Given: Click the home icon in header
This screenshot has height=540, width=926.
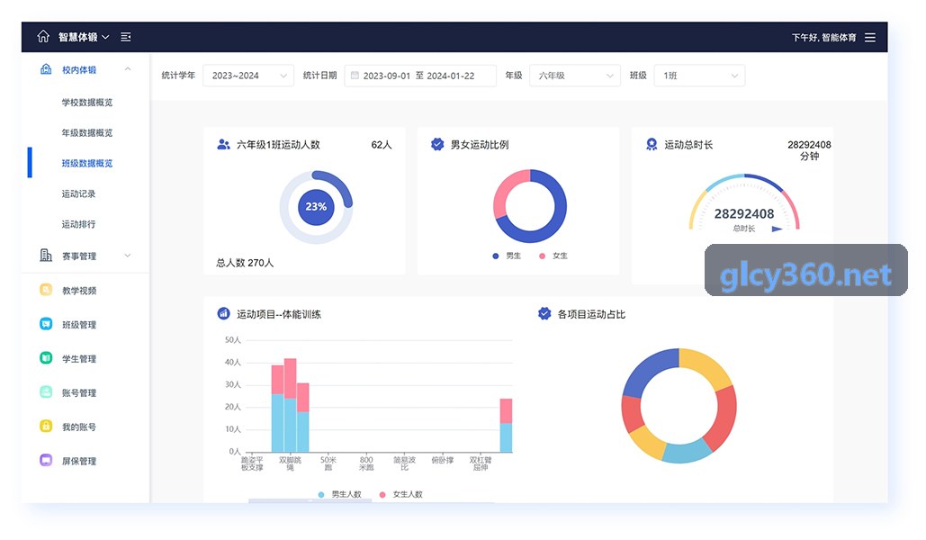Looking at the screenshot, I should tap(43, 37).
